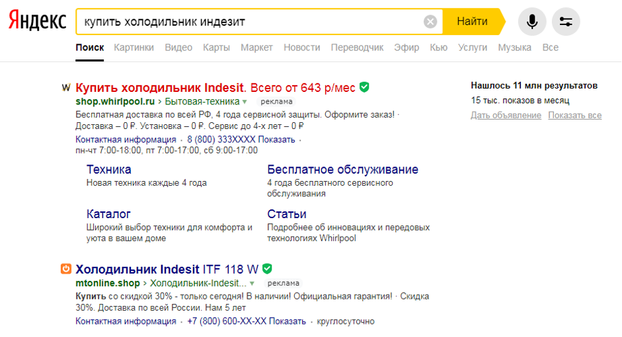Viewport: 622px width, 337px height.
Task: Click the Whirlpool W favicon
Action: pyautogui.click(x=66, y=87)
